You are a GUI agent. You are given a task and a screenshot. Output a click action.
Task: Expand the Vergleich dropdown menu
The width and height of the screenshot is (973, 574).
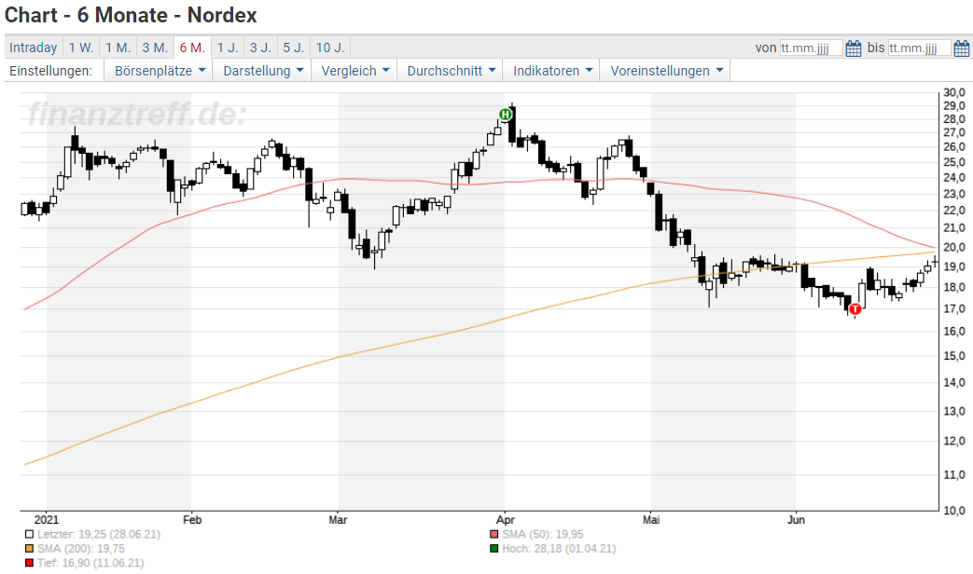[354, 71]
